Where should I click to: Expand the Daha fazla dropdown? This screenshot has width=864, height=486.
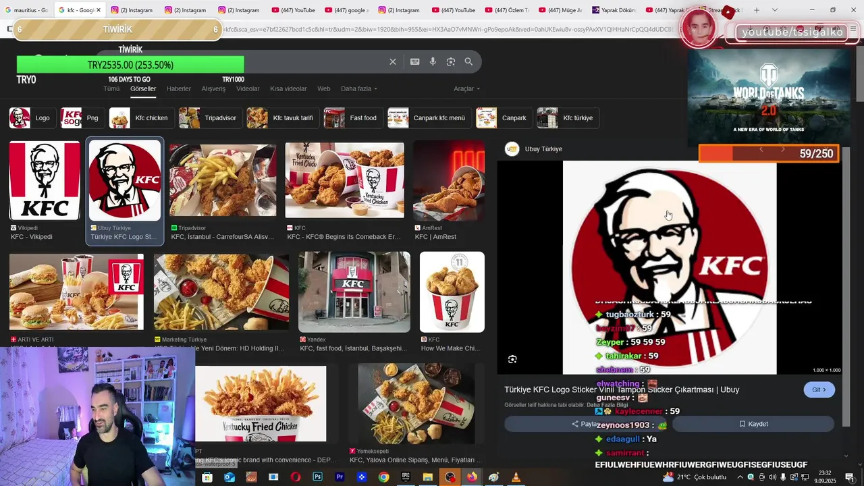359,88
